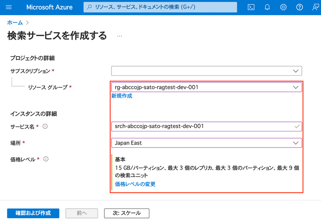
Task: Show info for サービス名 field
Action: tap(45, 127)
